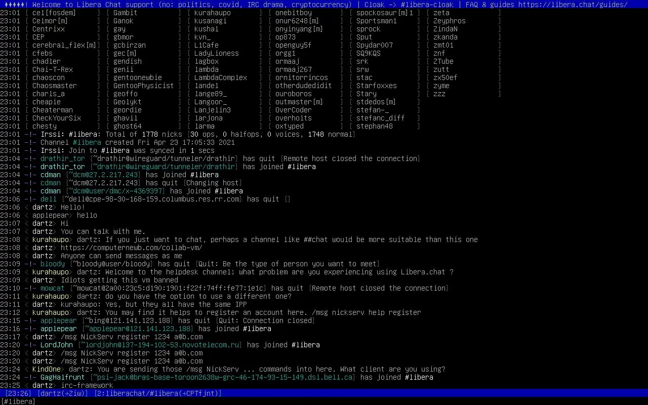Click 'Anyone can send messages as me' line
The height and width of the screenshot is (405, 648).
[x=91, y=256]
